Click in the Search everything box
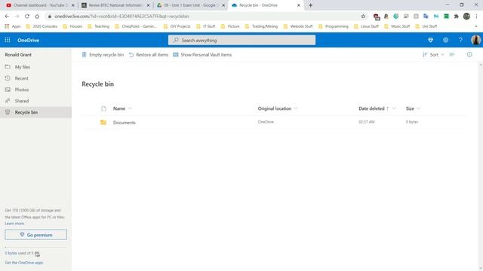Viewport: 483px width, 271px height. point(241,40)
